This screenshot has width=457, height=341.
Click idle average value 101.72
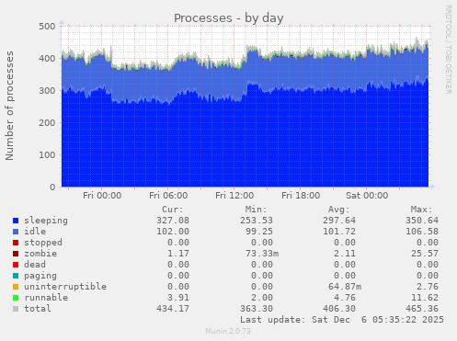point(339,232)
